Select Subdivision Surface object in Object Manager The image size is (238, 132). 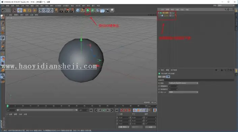point(165,13)
